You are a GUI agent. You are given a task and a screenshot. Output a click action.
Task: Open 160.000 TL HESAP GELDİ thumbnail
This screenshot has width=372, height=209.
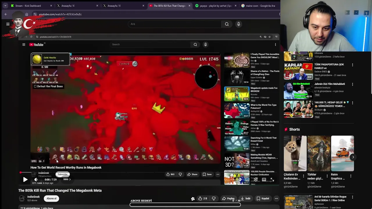[298, 109]
